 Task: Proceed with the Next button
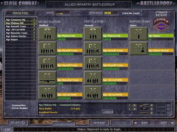165,123
